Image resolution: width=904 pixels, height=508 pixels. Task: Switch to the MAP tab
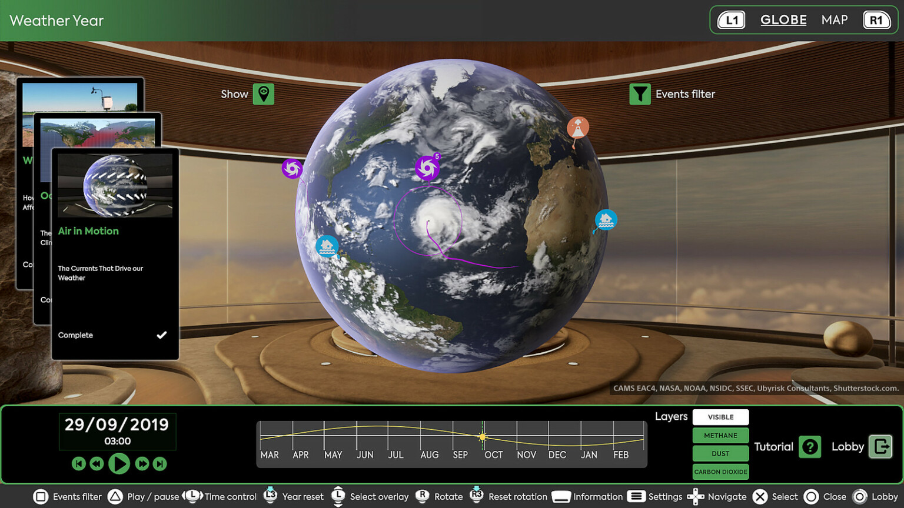click(x=835, y=19)
